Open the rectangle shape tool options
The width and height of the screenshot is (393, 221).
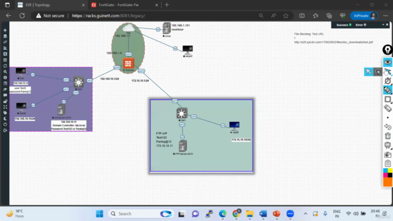pos(387,99)
